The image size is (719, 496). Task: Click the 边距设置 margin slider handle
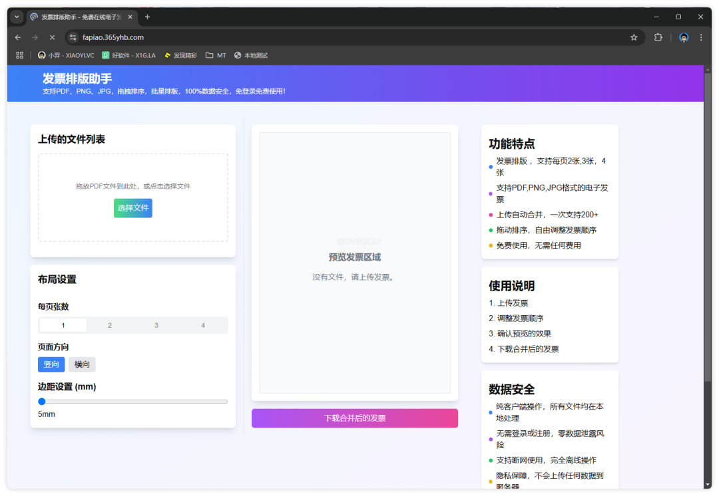(42, 402)
